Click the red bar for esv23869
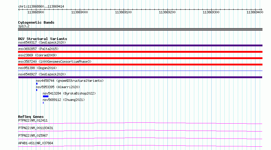The width and height of the screenshot is (271, 150). point(140,58)
